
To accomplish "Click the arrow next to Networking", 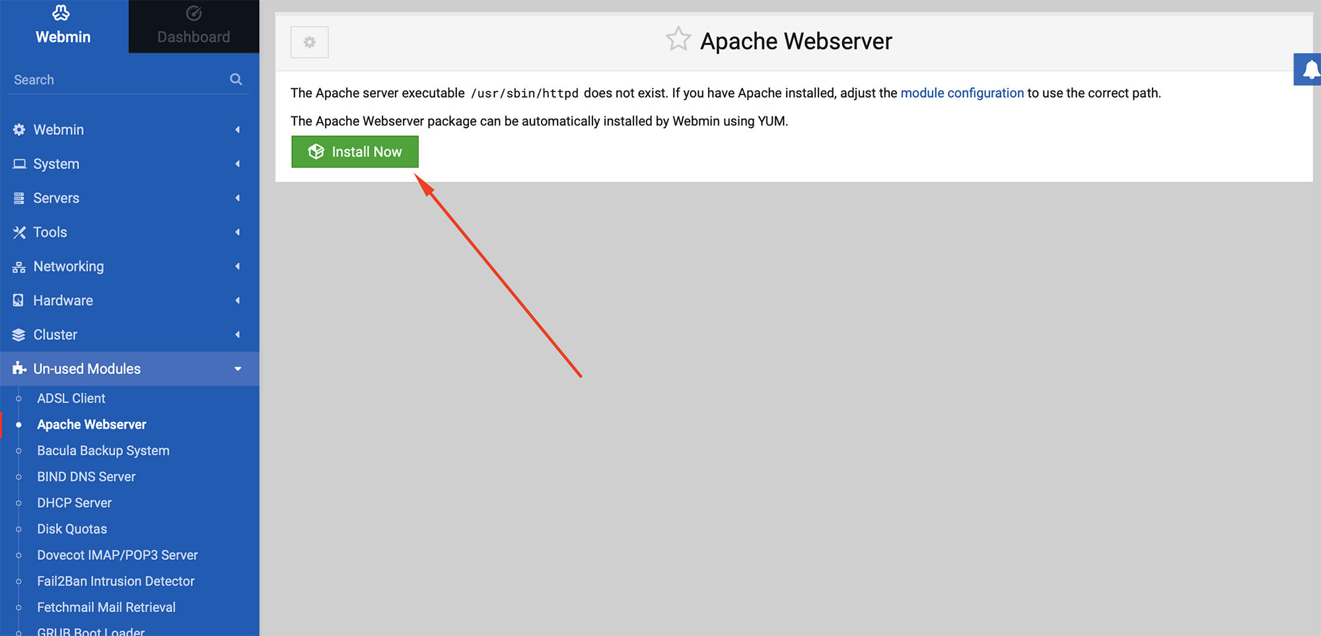I will click(238, 266).
